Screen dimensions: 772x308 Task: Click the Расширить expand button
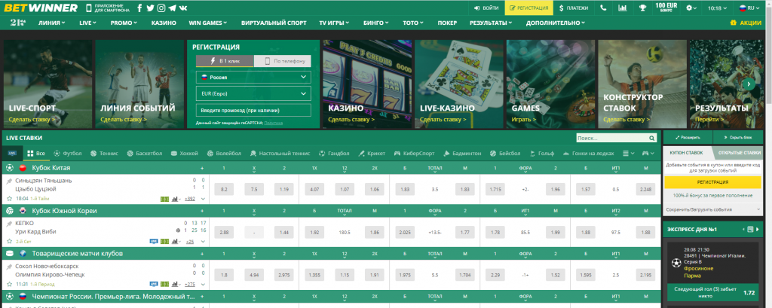click(x=688, y=137)
